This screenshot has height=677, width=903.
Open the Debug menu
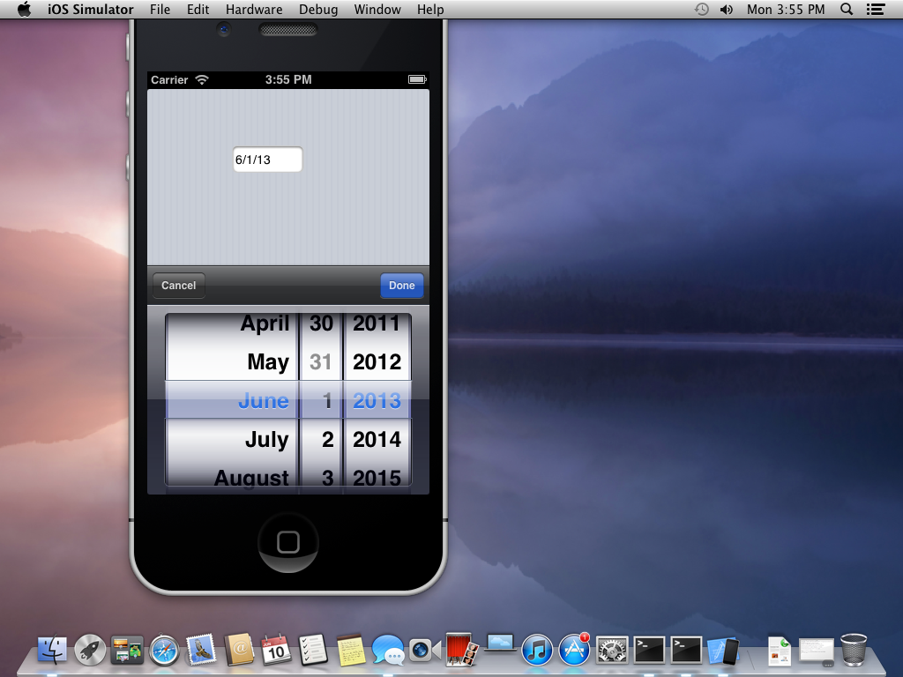(317, 9)
